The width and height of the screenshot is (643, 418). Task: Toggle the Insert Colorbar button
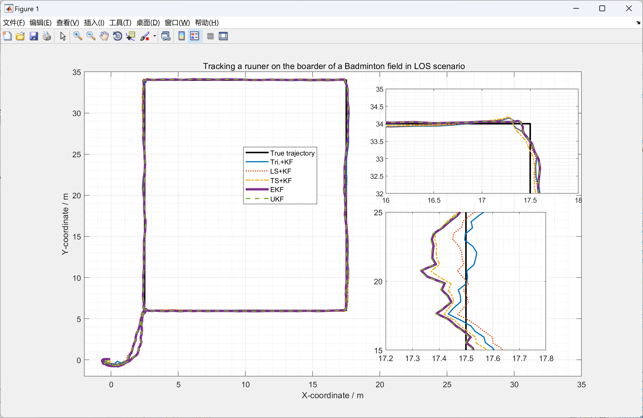click(x=181, y=36)
